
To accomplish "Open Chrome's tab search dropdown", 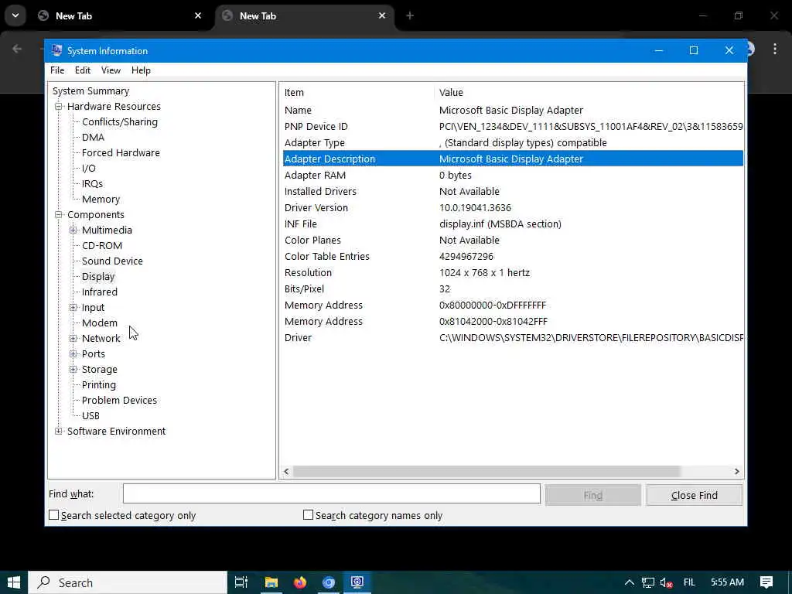I will point(15,15).
